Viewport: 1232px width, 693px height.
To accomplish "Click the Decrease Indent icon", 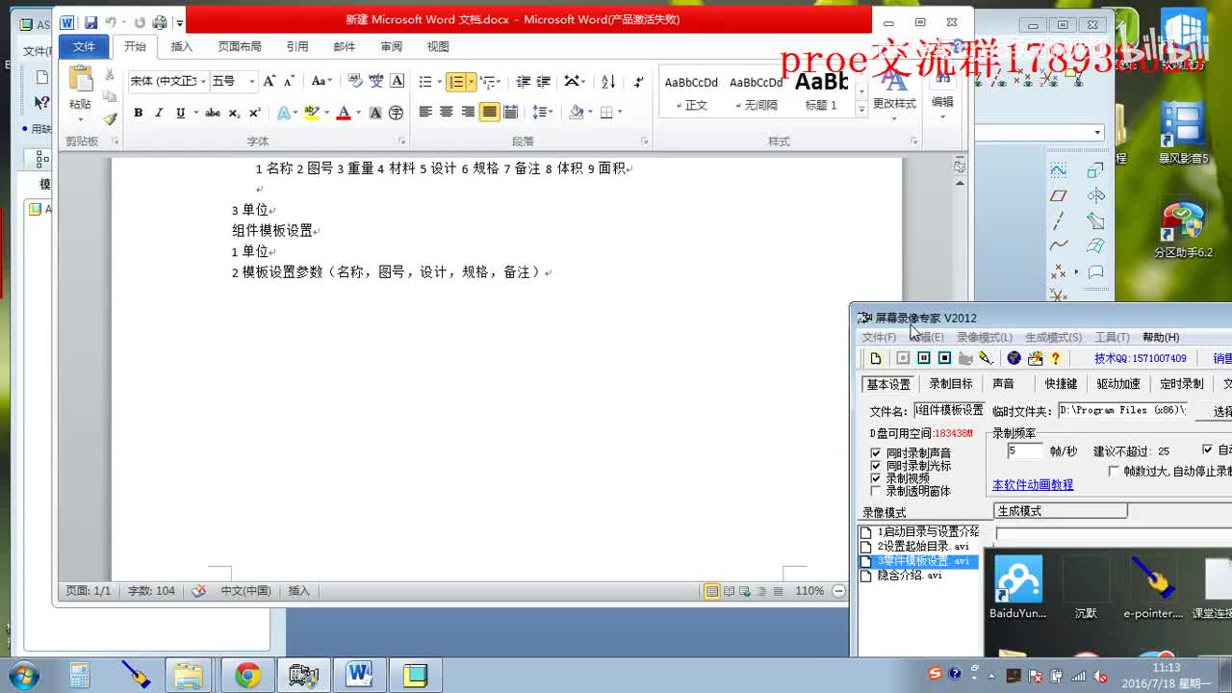I will pyautogui.click(x=523, y=82).
